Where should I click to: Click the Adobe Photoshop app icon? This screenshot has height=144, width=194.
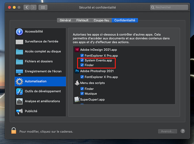(x=77, y=71)
